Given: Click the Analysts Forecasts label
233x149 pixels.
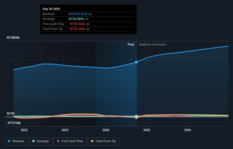Looking at the screenshot, I should [152, 44].
